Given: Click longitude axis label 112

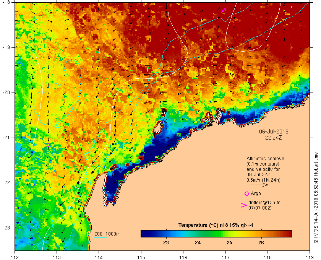Looking at the screenshot, I should coord(15,258).
